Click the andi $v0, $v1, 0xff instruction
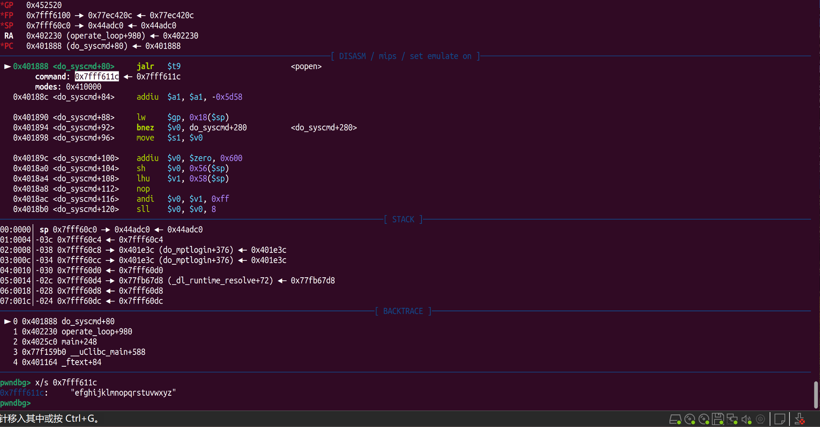The image size is (820, 427). (183, 199)
